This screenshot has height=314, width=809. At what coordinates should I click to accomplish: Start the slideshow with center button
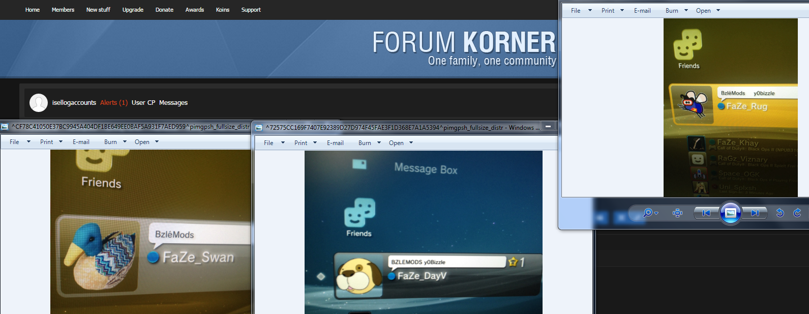coord(730,213)
